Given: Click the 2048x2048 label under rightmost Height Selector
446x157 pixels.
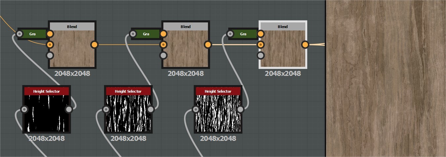Looking at the screenshot, I should (x=218, y=139).
